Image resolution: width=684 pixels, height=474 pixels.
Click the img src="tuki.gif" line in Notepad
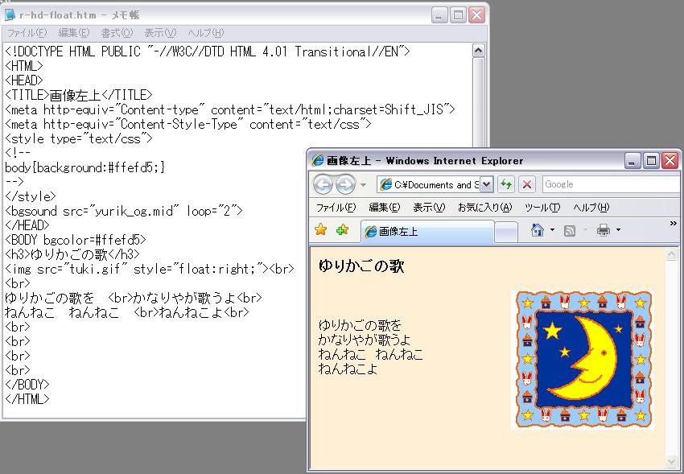149,269
